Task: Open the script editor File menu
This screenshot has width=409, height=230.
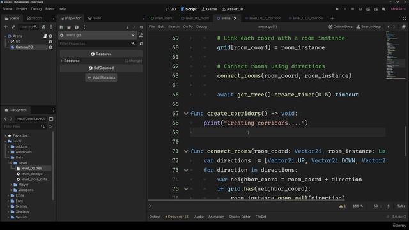Action: [151, 27]
